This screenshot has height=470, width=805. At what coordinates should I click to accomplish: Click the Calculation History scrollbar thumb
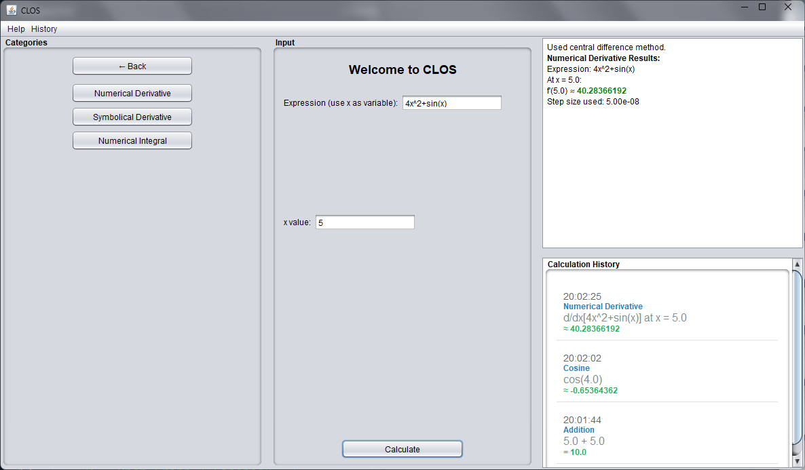[x=797, y=359]
